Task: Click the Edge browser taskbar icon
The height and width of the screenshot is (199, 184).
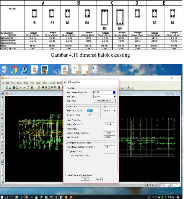Action: coord(22,197)
